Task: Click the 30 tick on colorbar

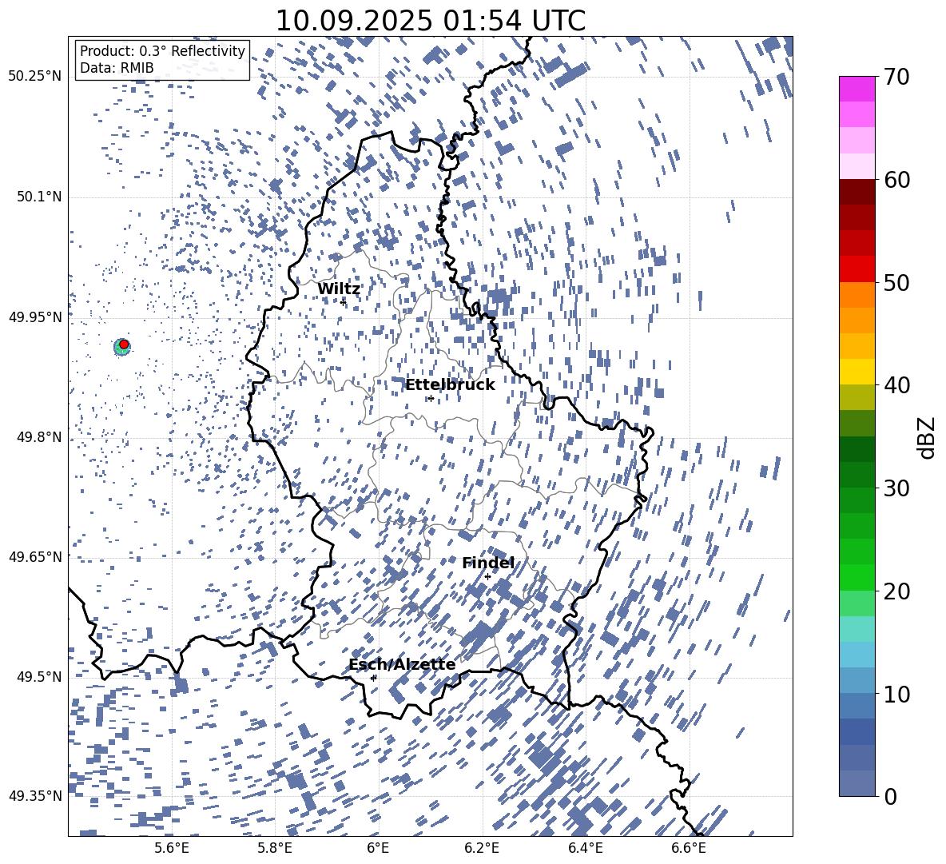Action: (x=896, y=488)
